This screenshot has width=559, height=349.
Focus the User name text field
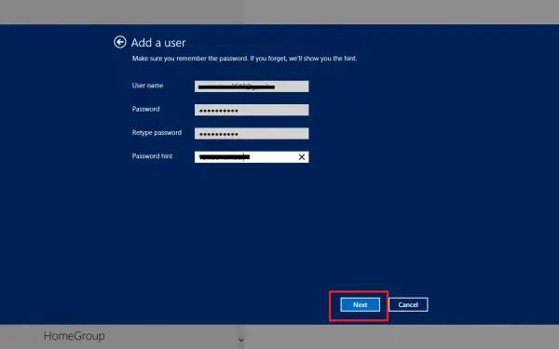point(252,87)
